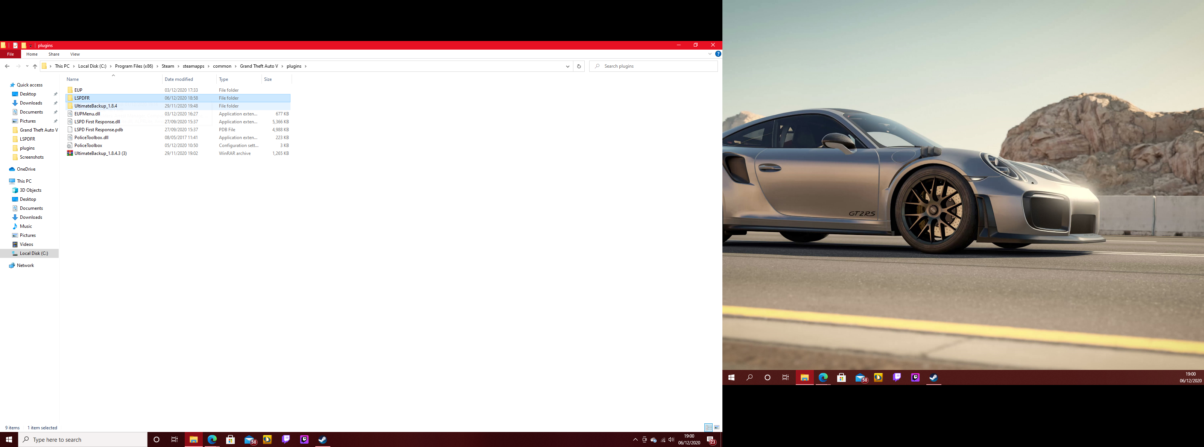
Task: Switch to large icons view toggle
Action: click(716, 427)
